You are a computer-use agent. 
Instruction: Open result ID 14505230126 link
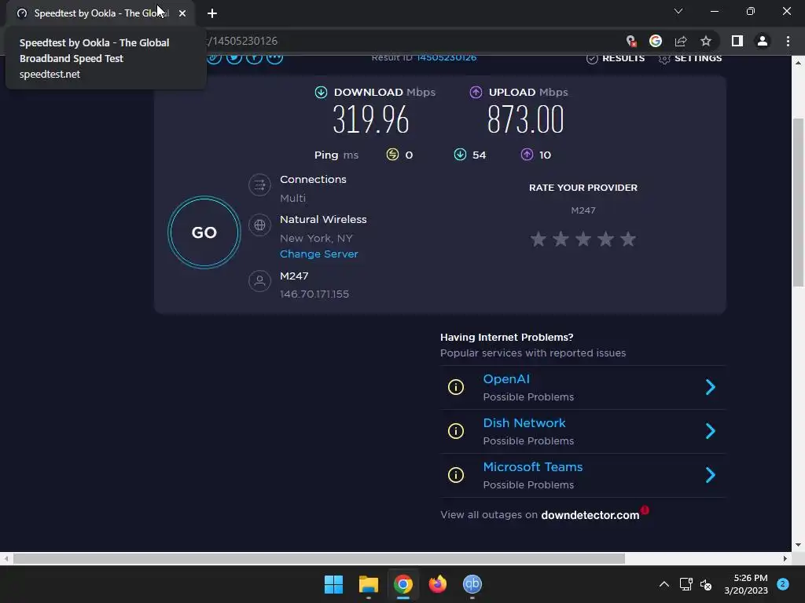point(447,57)
